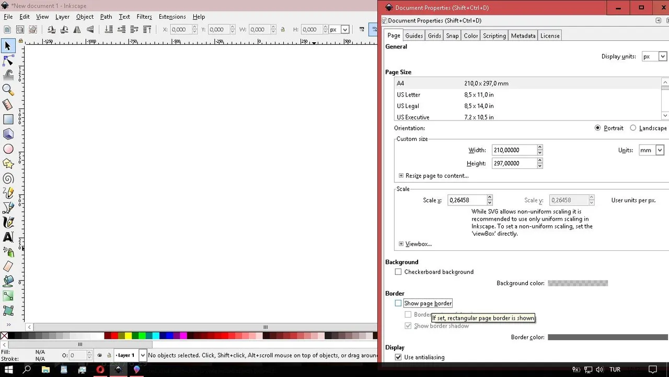Click the Scale x input field
Screen dimensions: 669x377
click(467, 200)
